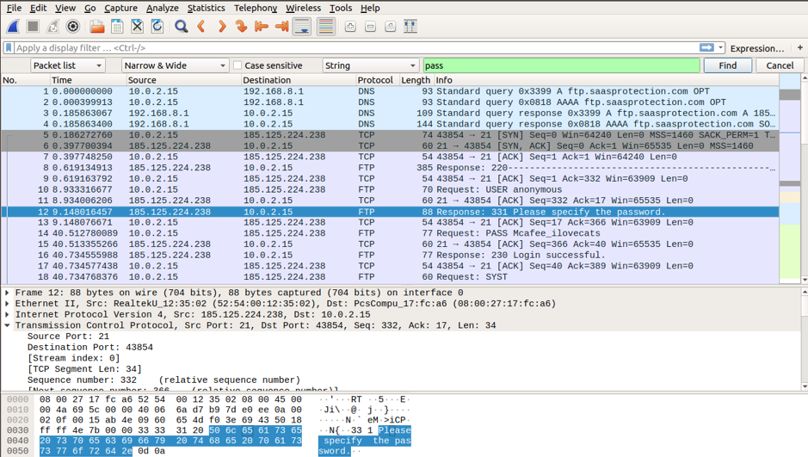
Task: Open the Statistics menu
Action: click(x=206, y=8)
